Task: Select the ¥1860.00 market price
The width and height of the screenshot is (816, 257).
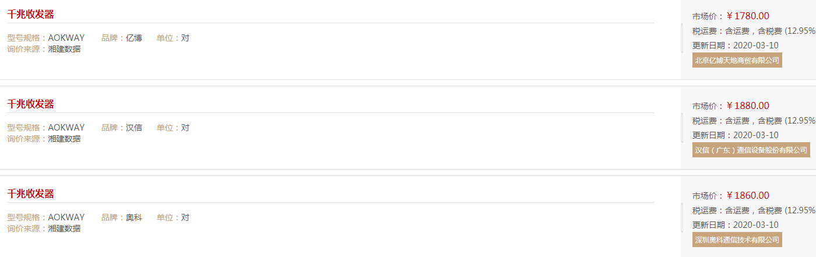Action: 748,196
